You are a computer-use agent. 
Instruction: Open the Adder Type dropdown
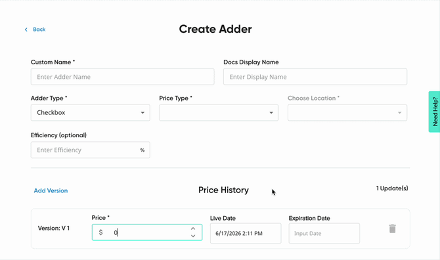pos(91,112)
